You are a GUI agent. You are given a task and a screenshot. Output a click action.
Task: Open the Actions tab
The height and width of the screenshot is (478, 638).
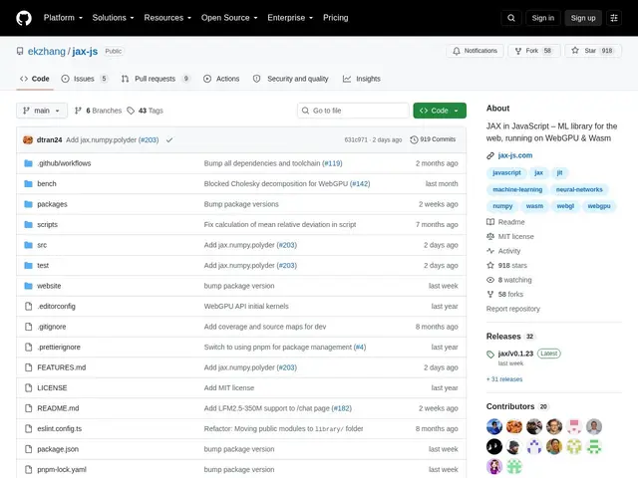coord(221,79)
